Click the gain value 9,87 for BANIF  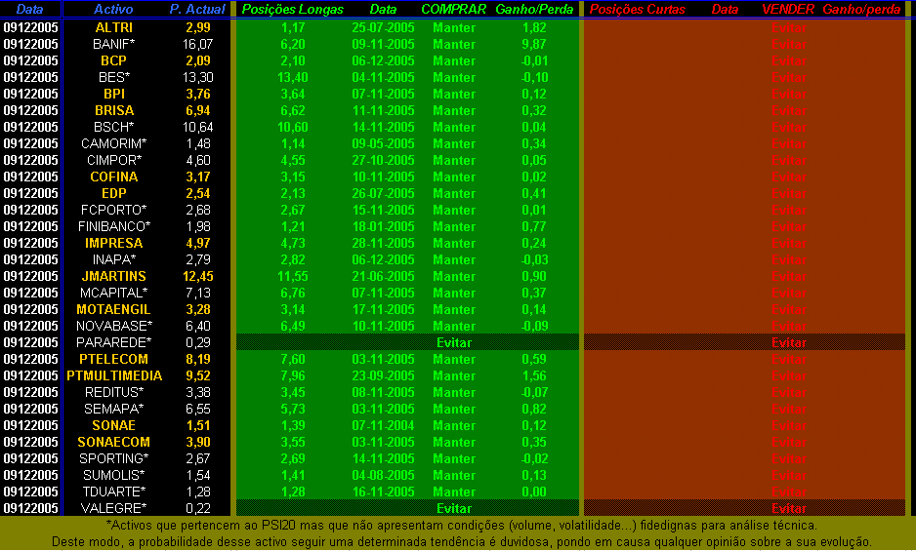click(x=534, y=44)
